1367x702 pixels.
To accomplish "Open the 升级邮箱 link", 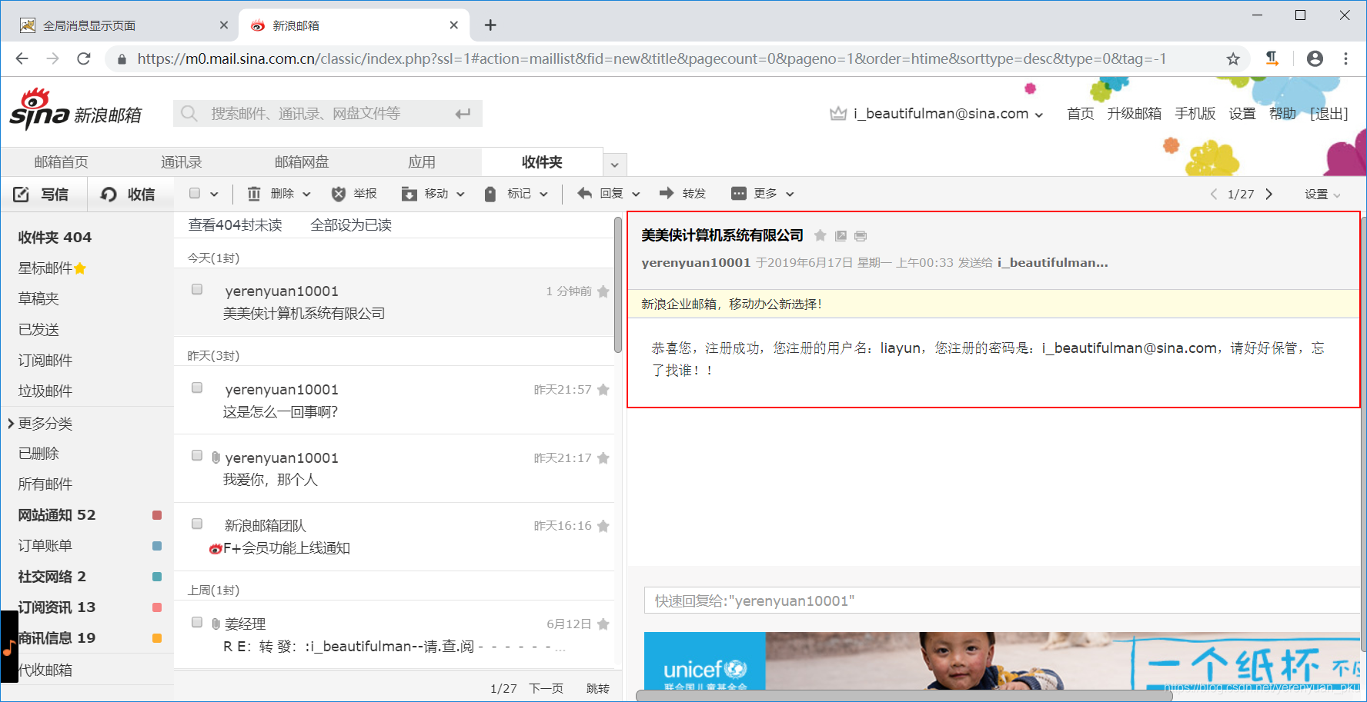I will click(1135, 114).
